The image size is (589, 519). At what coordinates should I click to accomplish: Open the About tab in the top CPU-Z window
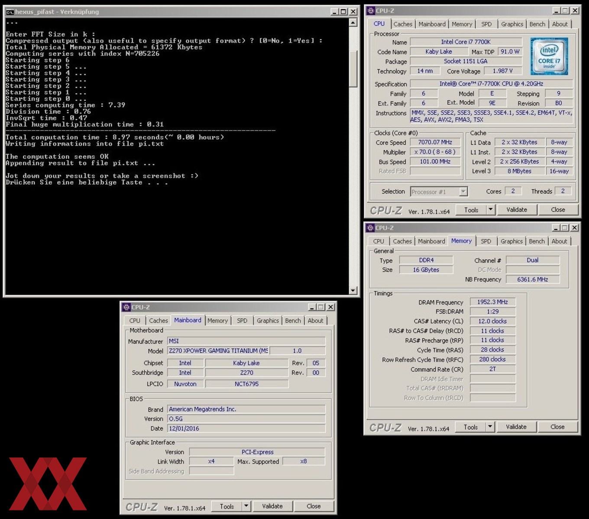[x=560, y=24]
